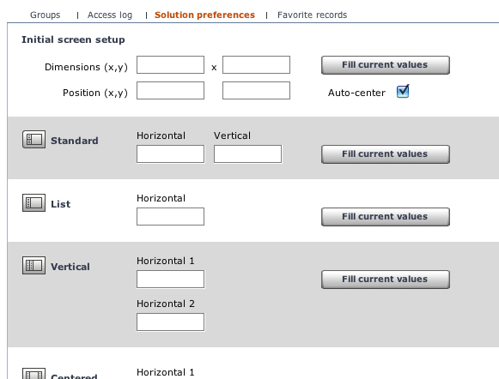The image size is (499, 379).
Task: Click the Vertical layout icon
Action: coord(33,265)
